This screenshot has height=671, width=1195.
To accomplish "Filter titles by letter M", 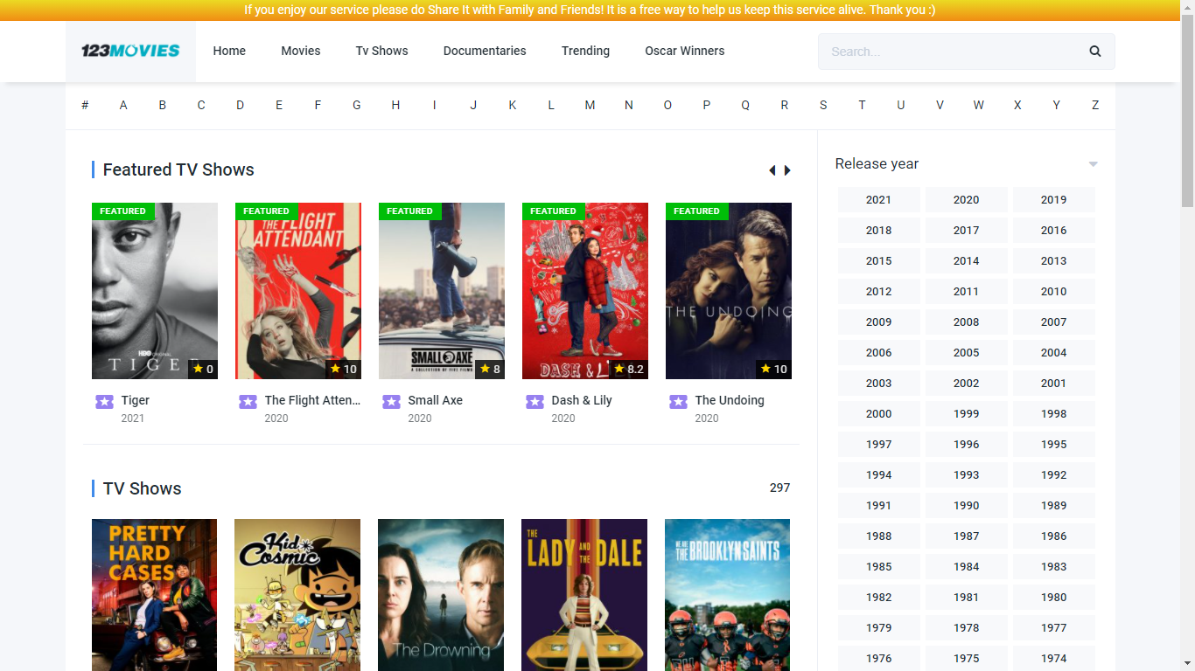I will click(x=590, y=105).
